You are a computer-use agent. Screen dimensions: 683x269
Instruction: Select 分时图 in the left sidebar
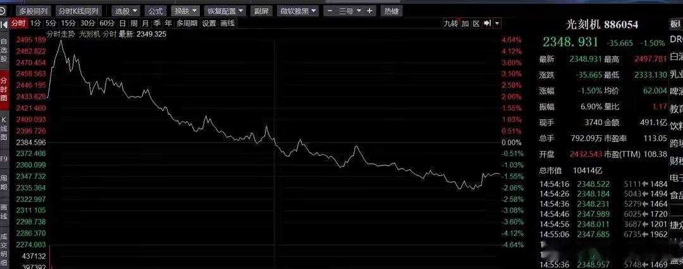[x=4, y=89]
